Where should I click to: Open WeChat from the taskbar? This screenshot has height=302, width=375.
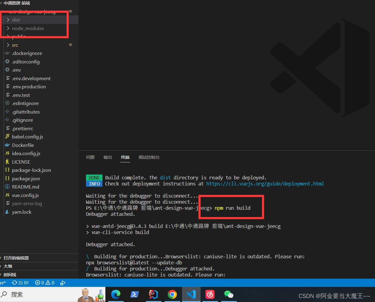point(229,294)
